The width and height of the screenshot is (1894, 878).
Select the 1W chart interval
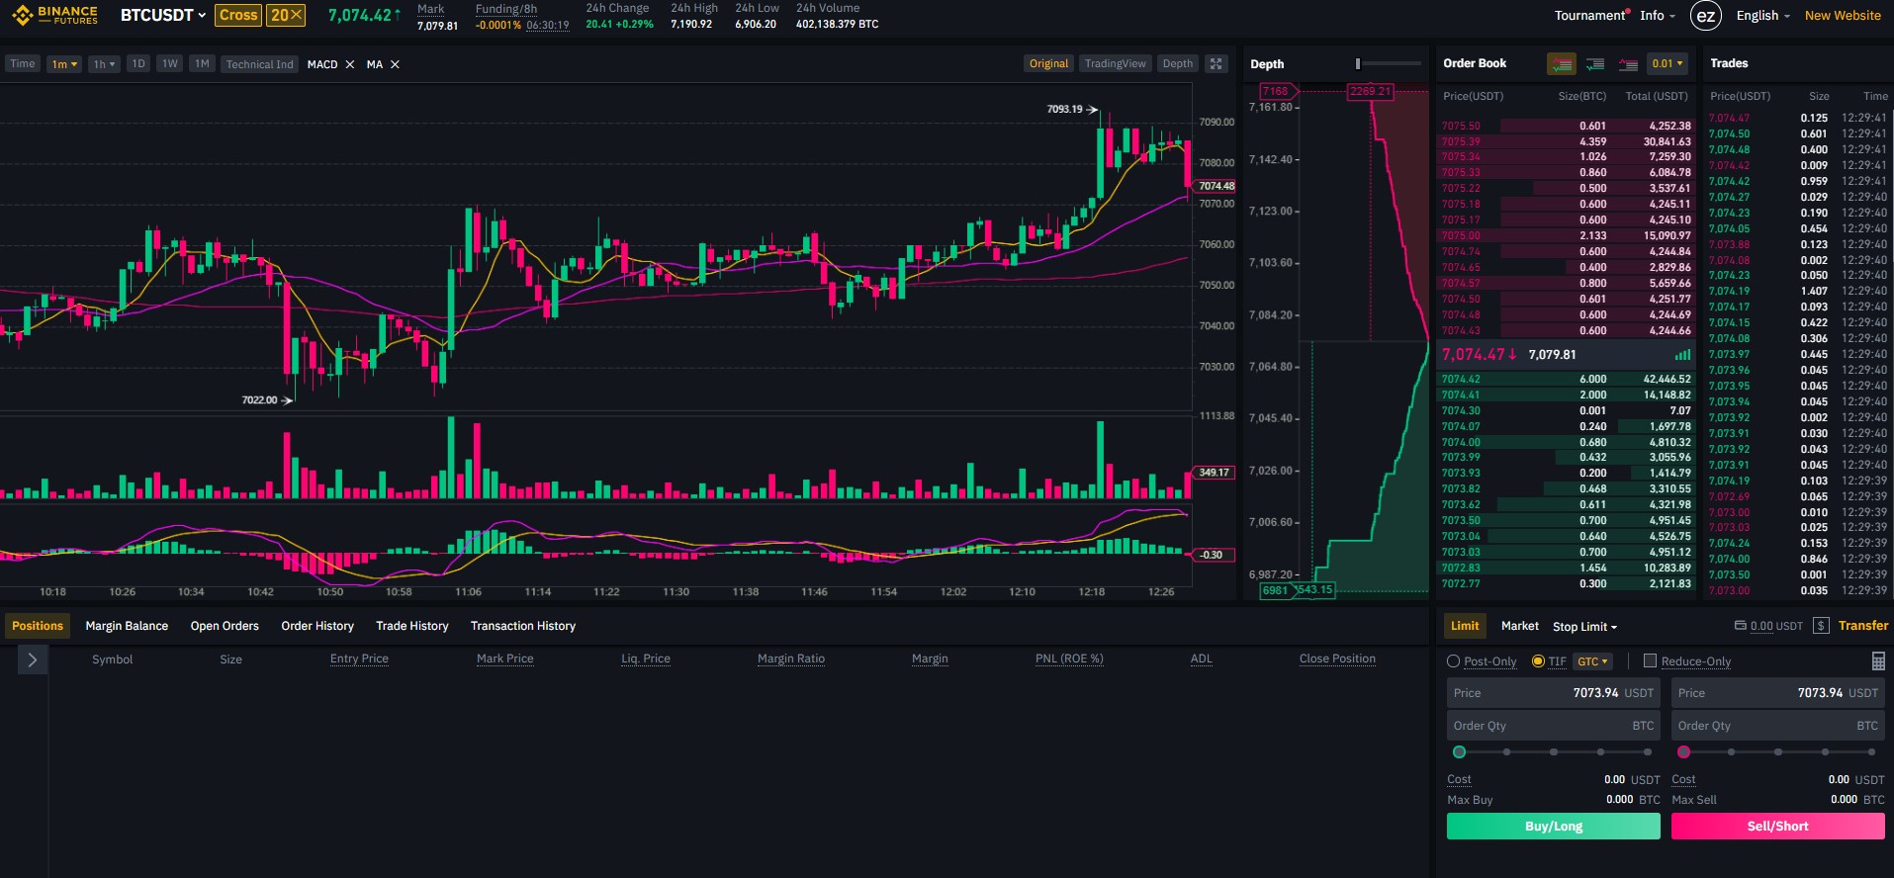pyautogui.click(x=170, y=64)
